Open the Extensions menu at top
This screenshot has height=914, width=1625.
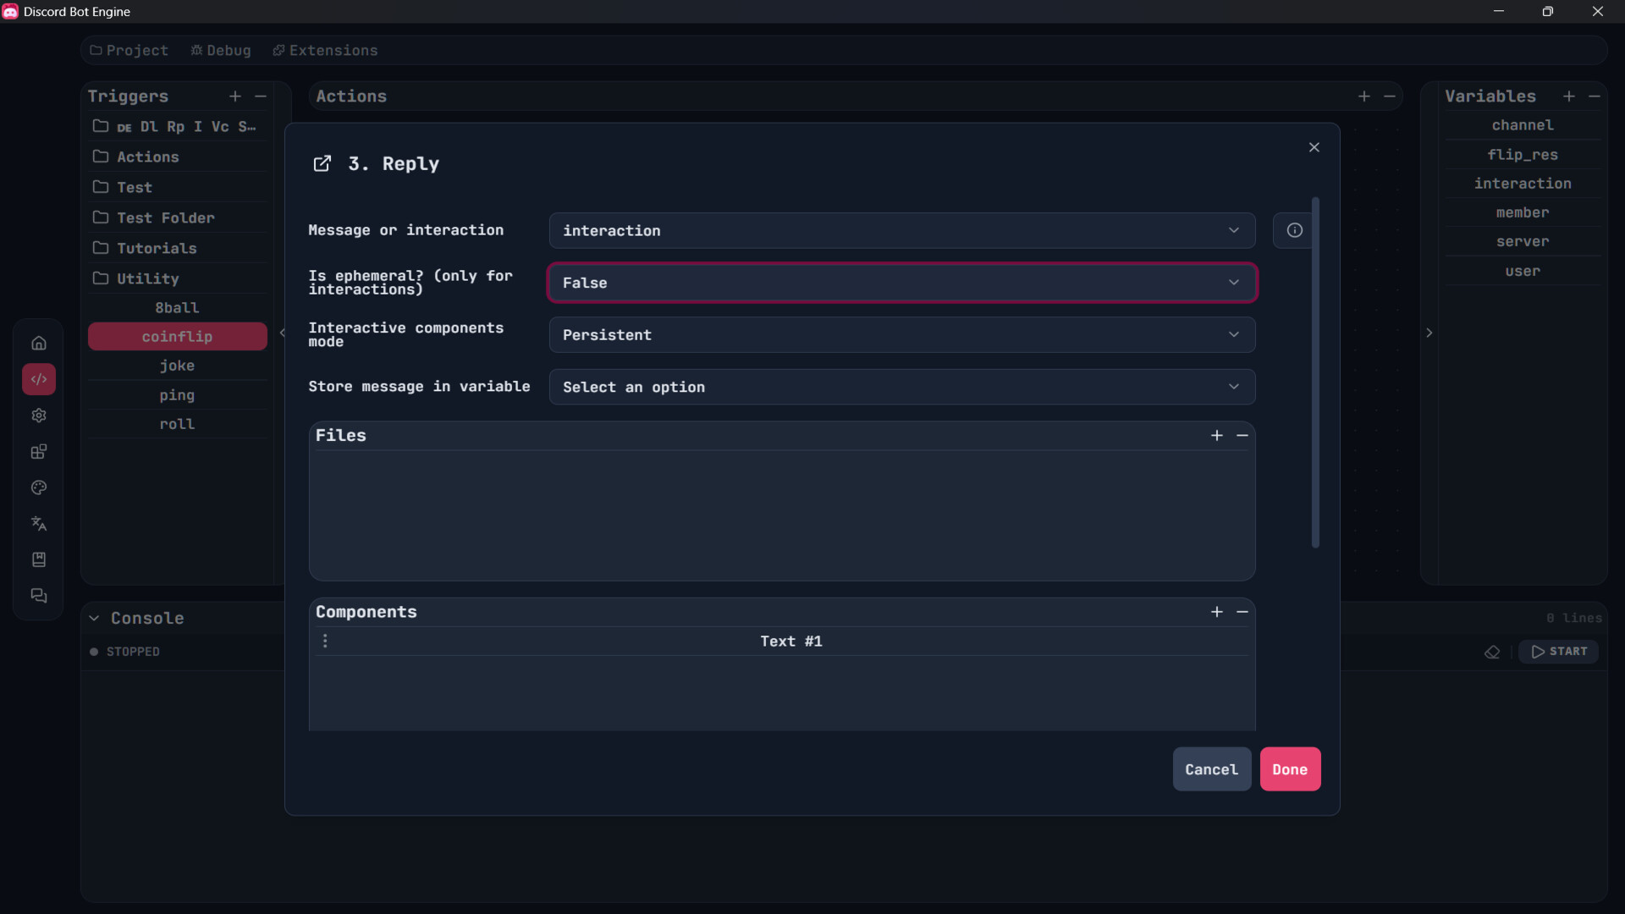click(325, 50)
